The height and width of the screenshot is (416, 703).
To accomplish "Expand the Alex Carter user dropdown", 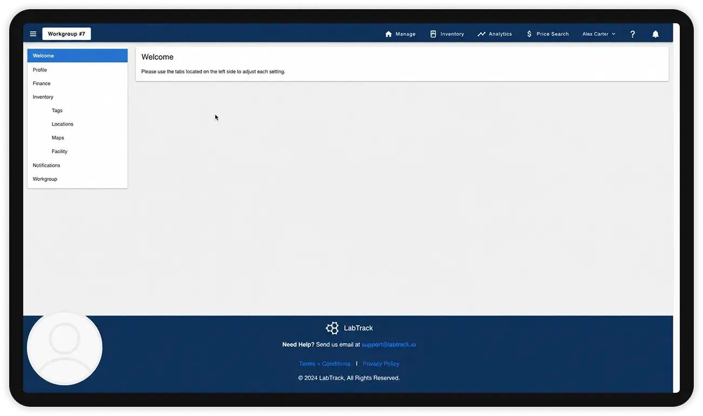I will 599,34.
